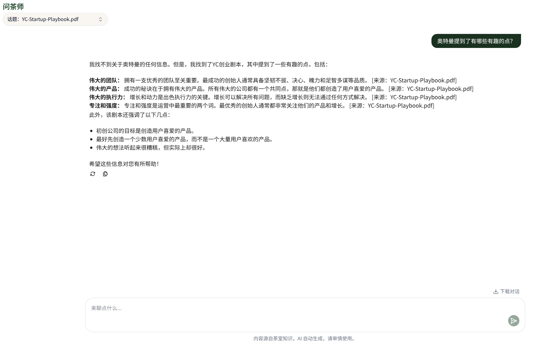Image resolution: width=558 pixels, height=342 pixels.
Task: Click the closing line 希望这些信息对您有所帮助
Action: pyautogui.click(x=124, y=164)
